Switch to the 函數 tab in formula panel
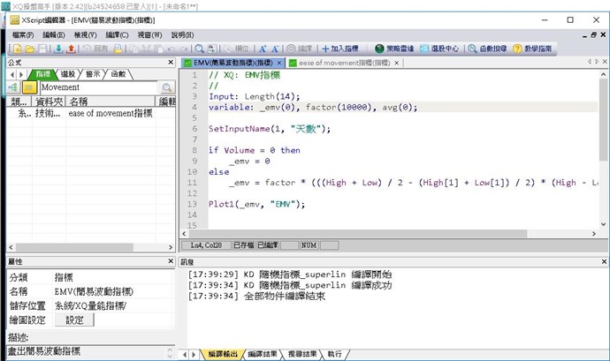610x361 pixels. [118, 74]
